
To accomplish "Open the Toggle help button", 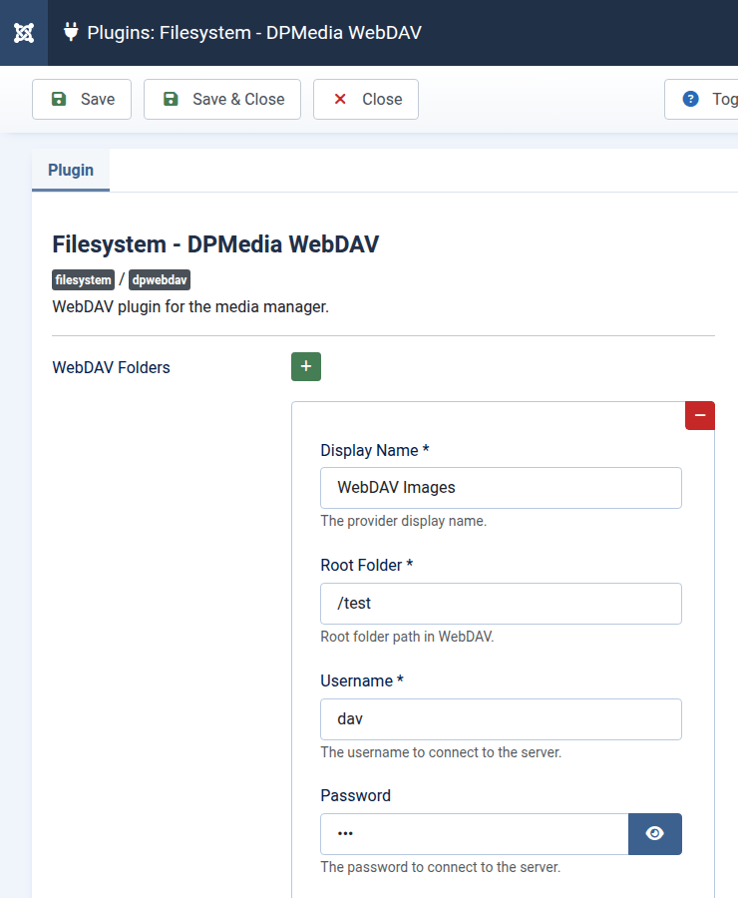I will click(x=702, y=99).
